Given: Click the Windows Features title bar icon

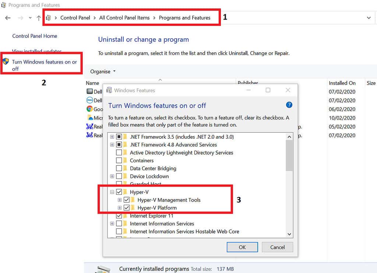Looking at the screenshot, I should 109,90.
